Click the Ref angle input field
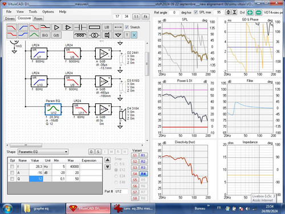The image size is (285, 214). 174,13
